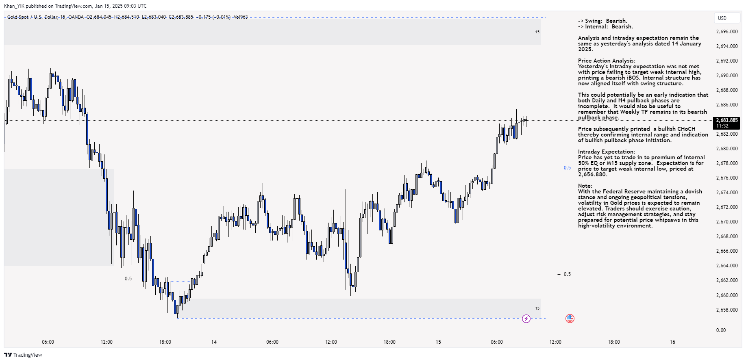This screenshot has width=746, height=362.
Task: Click the blue 0.5 equilibrium label
Action: (567, 168)
